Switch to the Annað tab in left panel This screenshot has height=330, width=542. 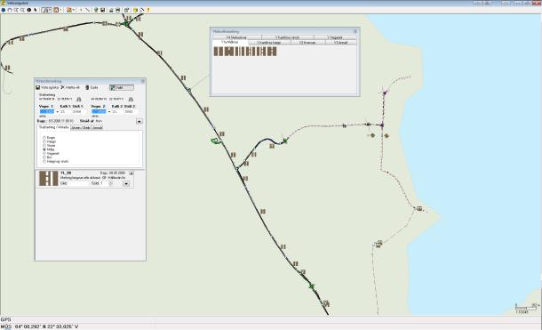pos(98,128)
